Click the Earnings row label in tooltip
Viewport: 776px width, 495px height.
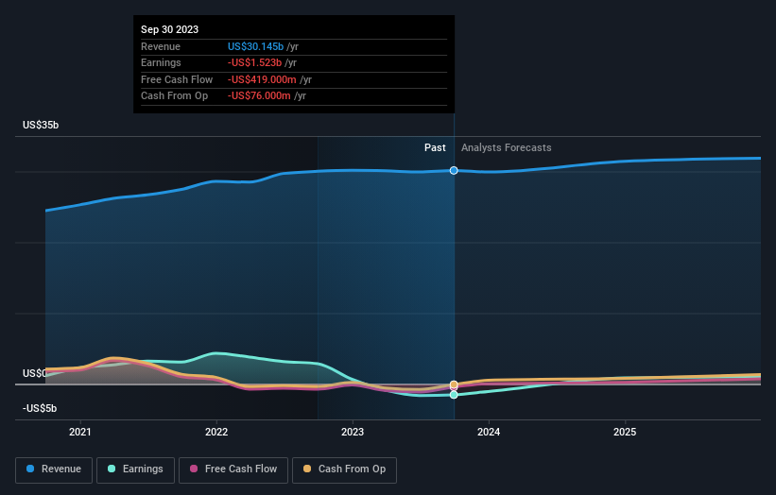(x=161, y=62)
